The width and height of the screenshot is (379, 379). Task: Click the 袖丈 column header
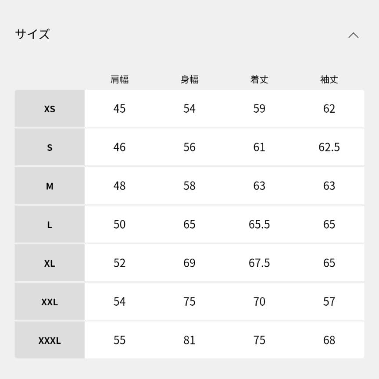329,79
